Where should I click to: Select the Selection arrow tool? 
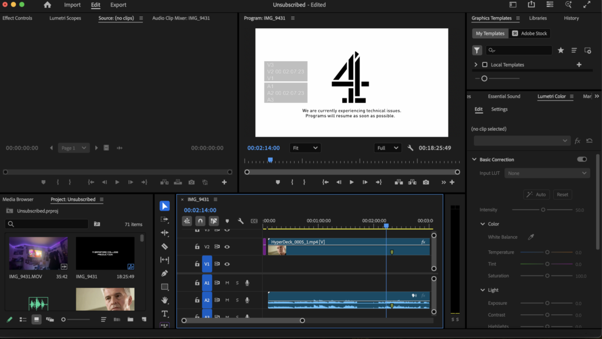coord(165,206)
